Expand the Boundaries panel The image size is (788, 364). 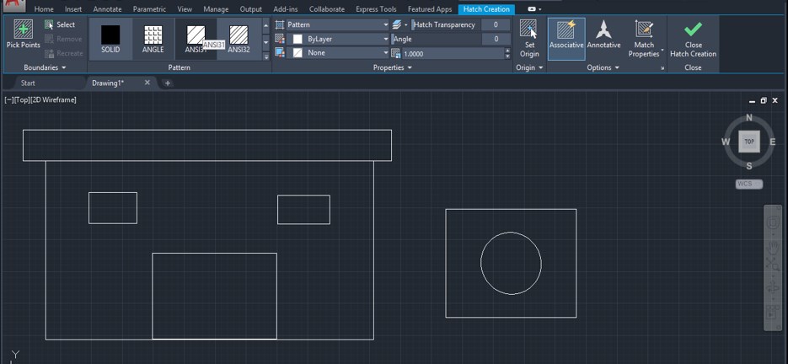coord(45,67)
